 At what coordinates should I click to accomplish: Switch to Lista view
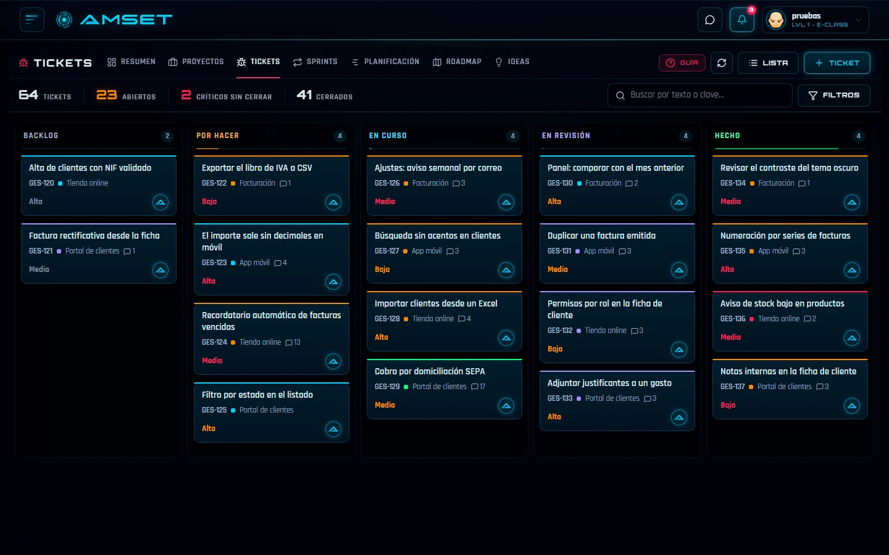[768, 63]
